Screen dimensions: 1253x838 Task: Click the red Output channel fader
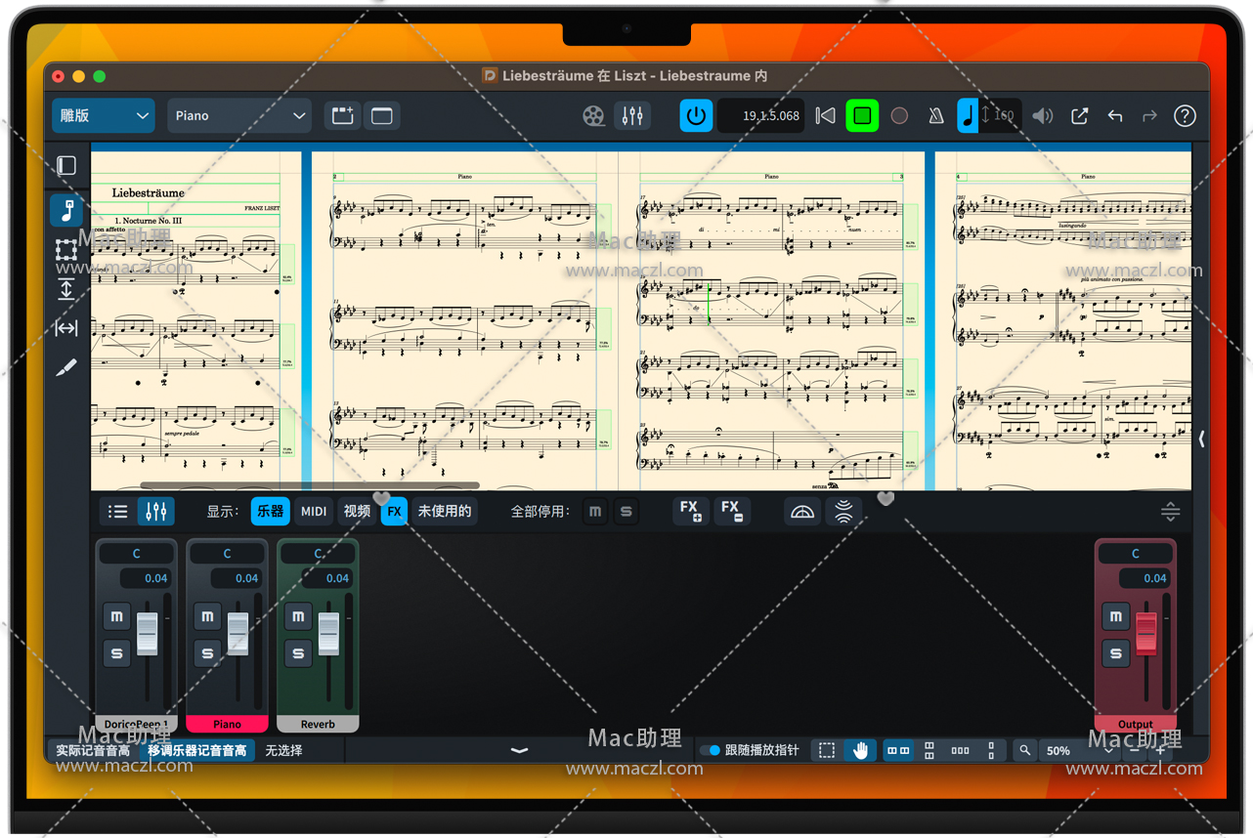point(1145,634)
